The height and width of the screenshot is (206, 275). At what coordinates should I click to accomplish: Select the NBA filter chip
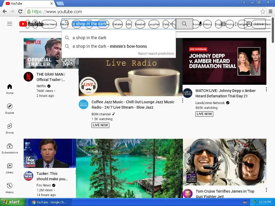click(129, 24)
